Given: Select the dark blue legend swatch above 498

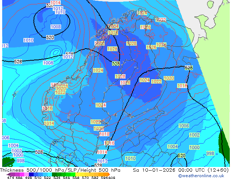Looking at the screenshot, I should (x=31, y=174).
